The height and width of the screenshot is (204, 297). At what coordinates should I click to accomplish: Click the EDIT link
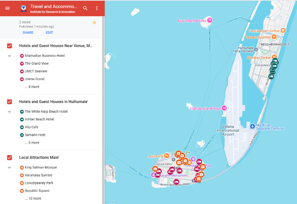(x=49, y=33)
